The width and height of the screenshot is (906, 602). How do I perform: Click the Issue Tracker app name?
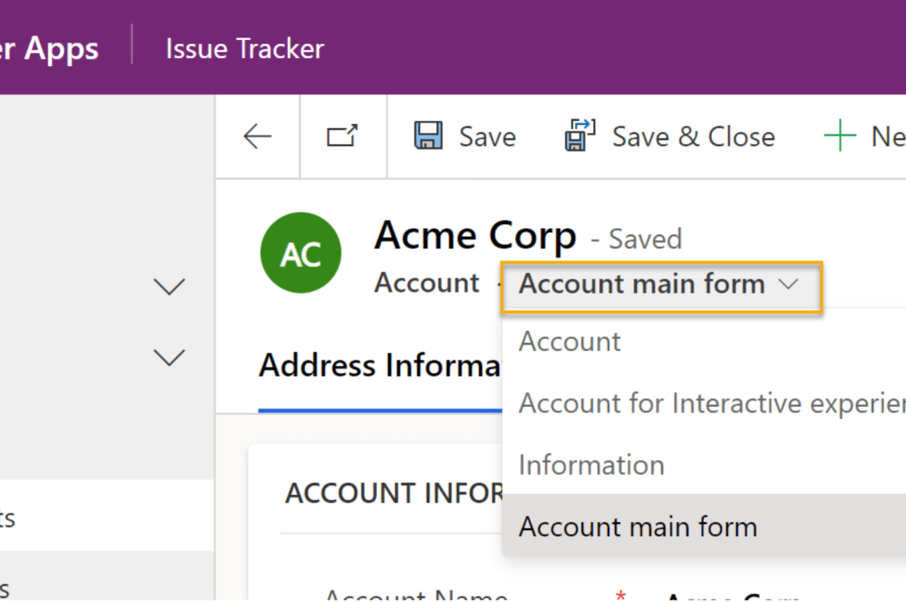(244, 47)
